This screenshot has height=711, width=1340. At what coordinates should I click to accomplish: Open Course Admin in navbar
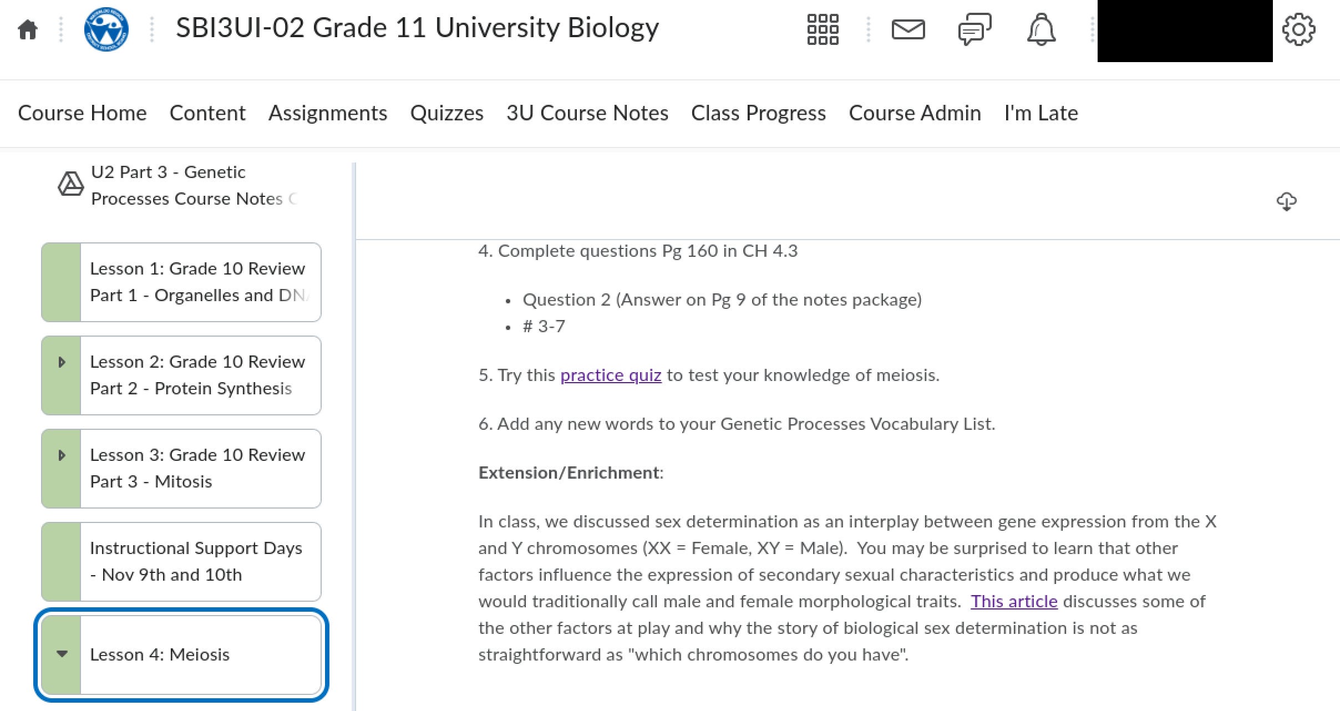(x=915, y=113)
